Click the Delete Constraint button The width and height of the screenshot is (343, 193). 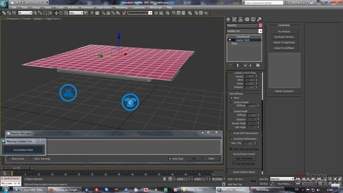(x=284, y=91)
